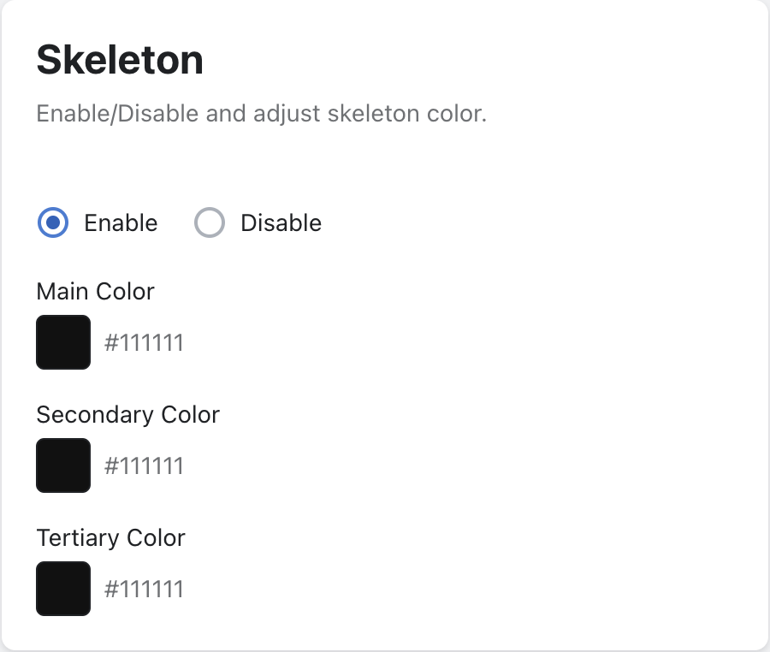
Task: Click the Secondary Color hex value field
Action: coord(144,465)
